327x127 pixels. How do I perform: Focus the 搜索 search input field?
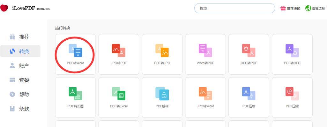pyautogui.click(x=234, y=8)
